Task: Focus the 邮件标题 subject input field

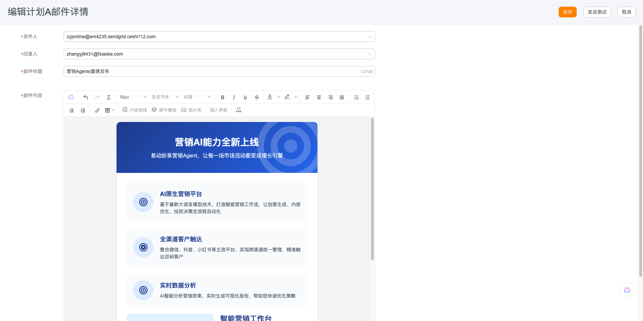Action: (219, 71)
